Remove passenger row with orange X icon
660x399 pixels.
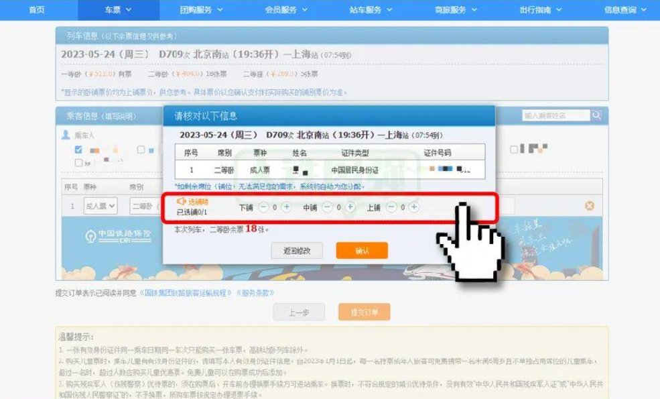pyautogui.click(x=590, y=206)
